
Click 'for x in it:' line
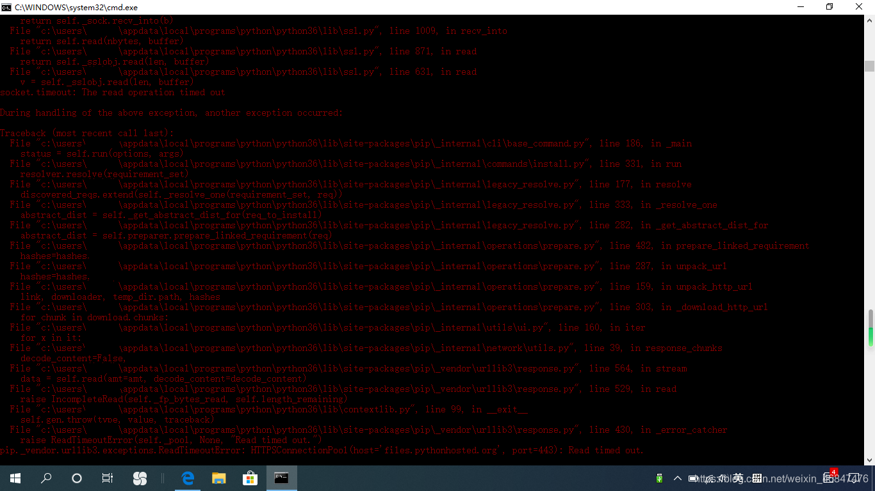[x=51, y=338]
